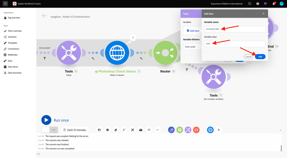Screen dimensions: 287x158
Task: Close the log panel with the X
Action: (x=280, y=130)
